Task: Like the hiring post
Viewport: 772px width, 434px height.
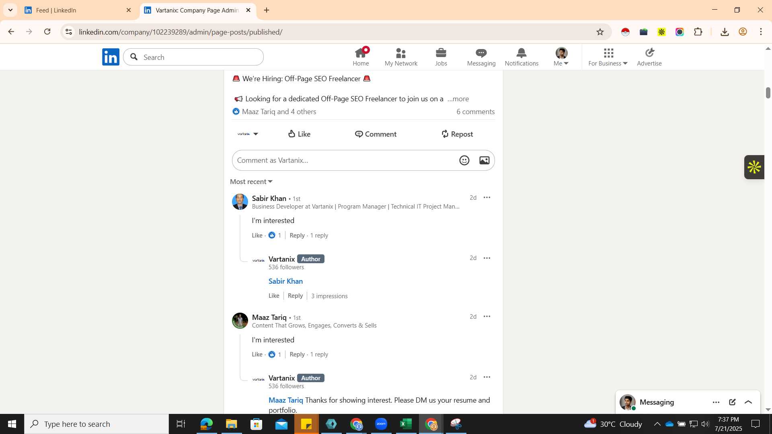Action: 300,134
